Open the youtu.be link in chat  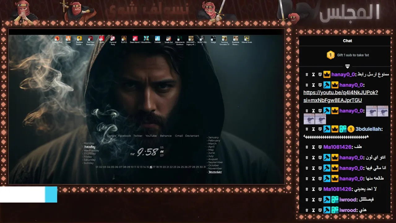(341, 96)
